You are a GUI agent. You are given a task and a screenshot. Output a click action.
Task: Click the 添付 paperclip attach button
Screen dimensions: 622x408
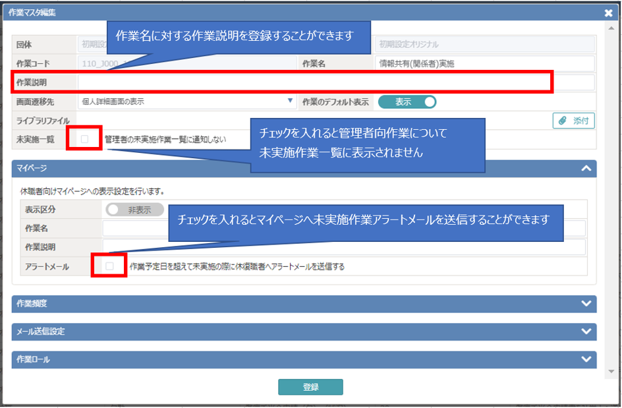(x=574, y=121)
